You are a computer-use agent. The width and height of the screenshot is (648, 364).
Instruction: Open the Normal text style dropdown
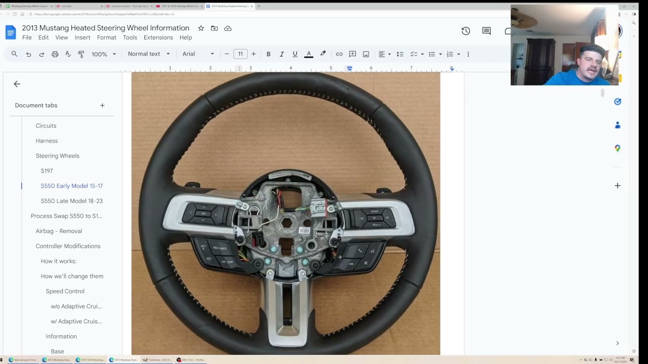[148, 54]
